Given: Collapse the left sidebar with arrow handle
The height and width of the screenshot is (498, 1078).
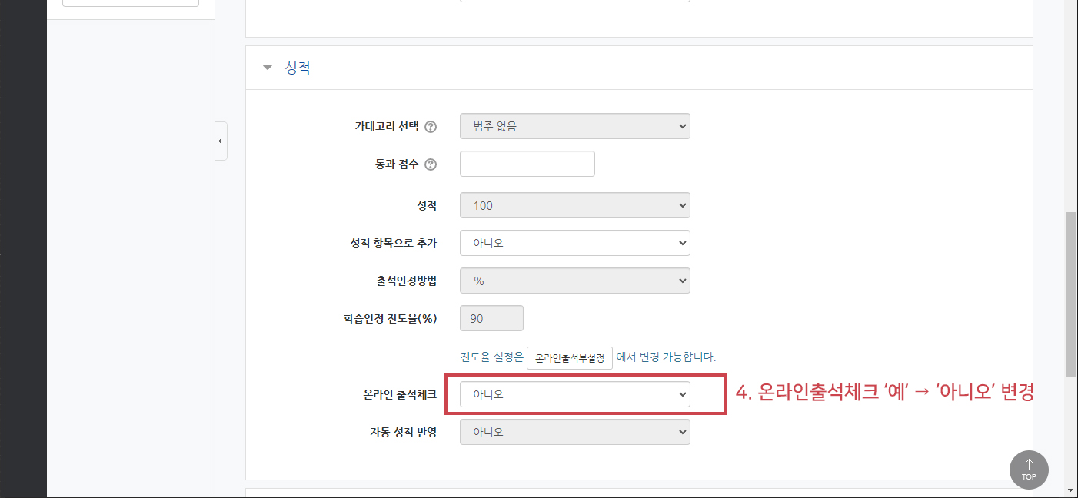Looking at the screenshot, I should pos(221,141).
